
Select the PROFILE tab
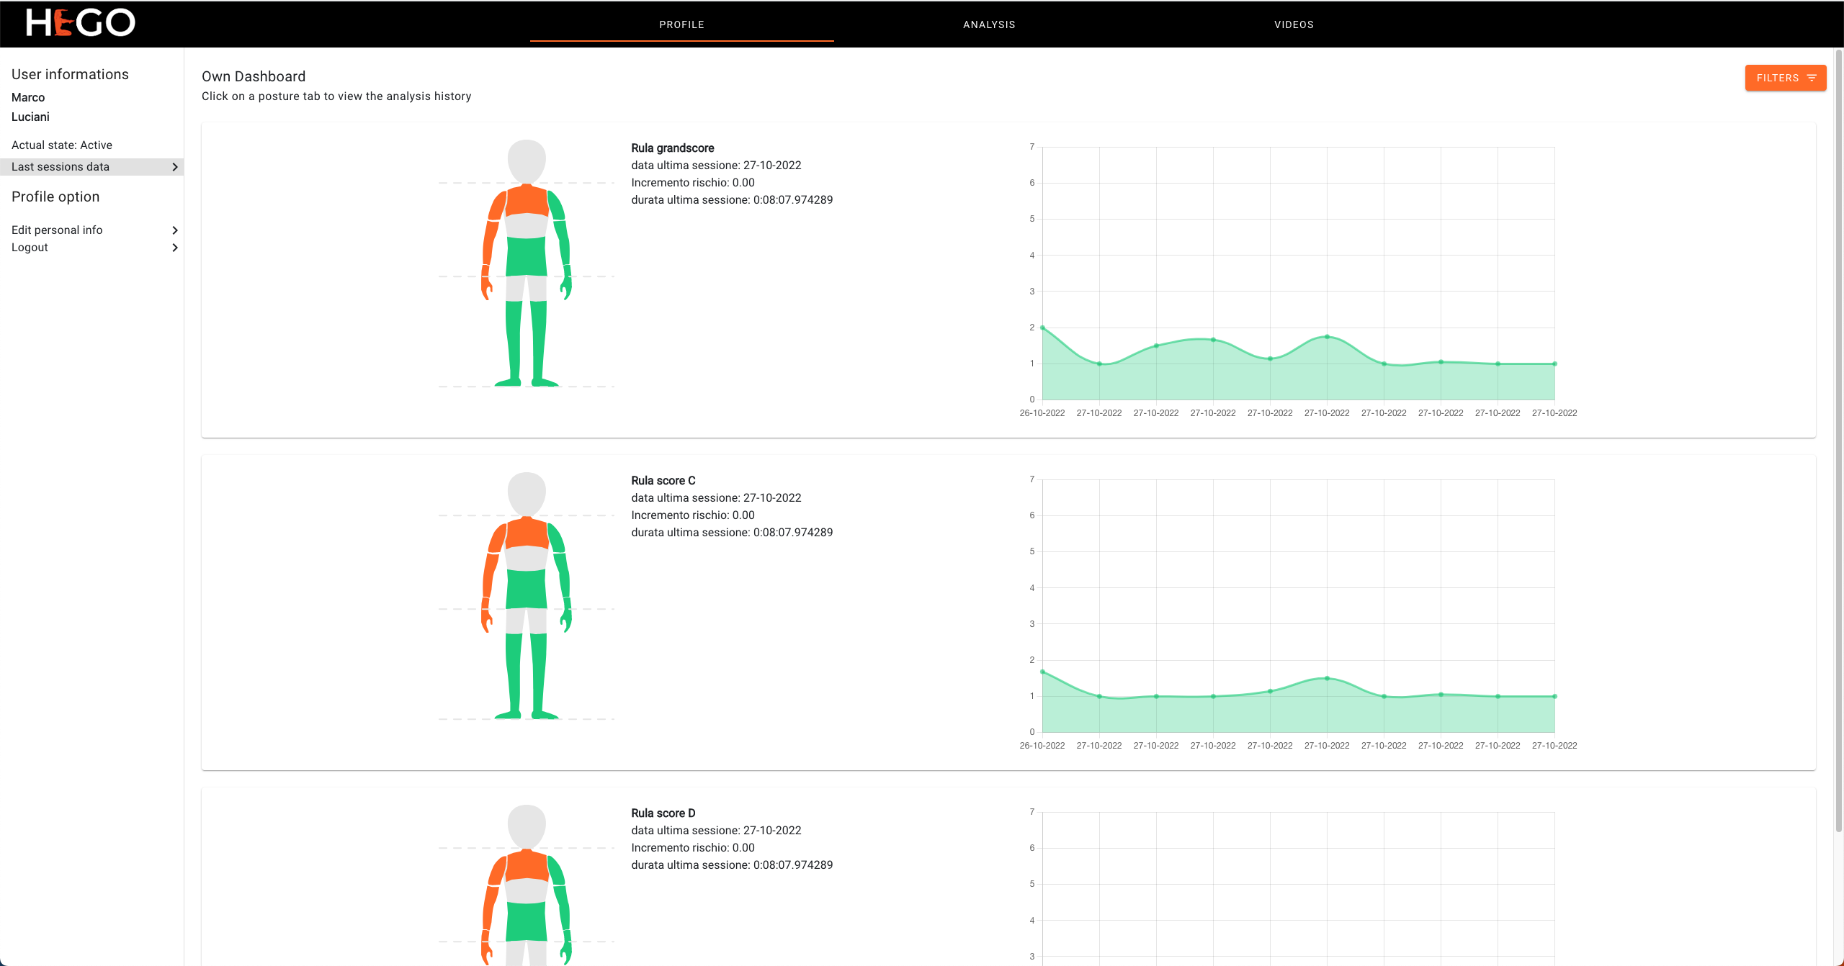click(681, 24)
